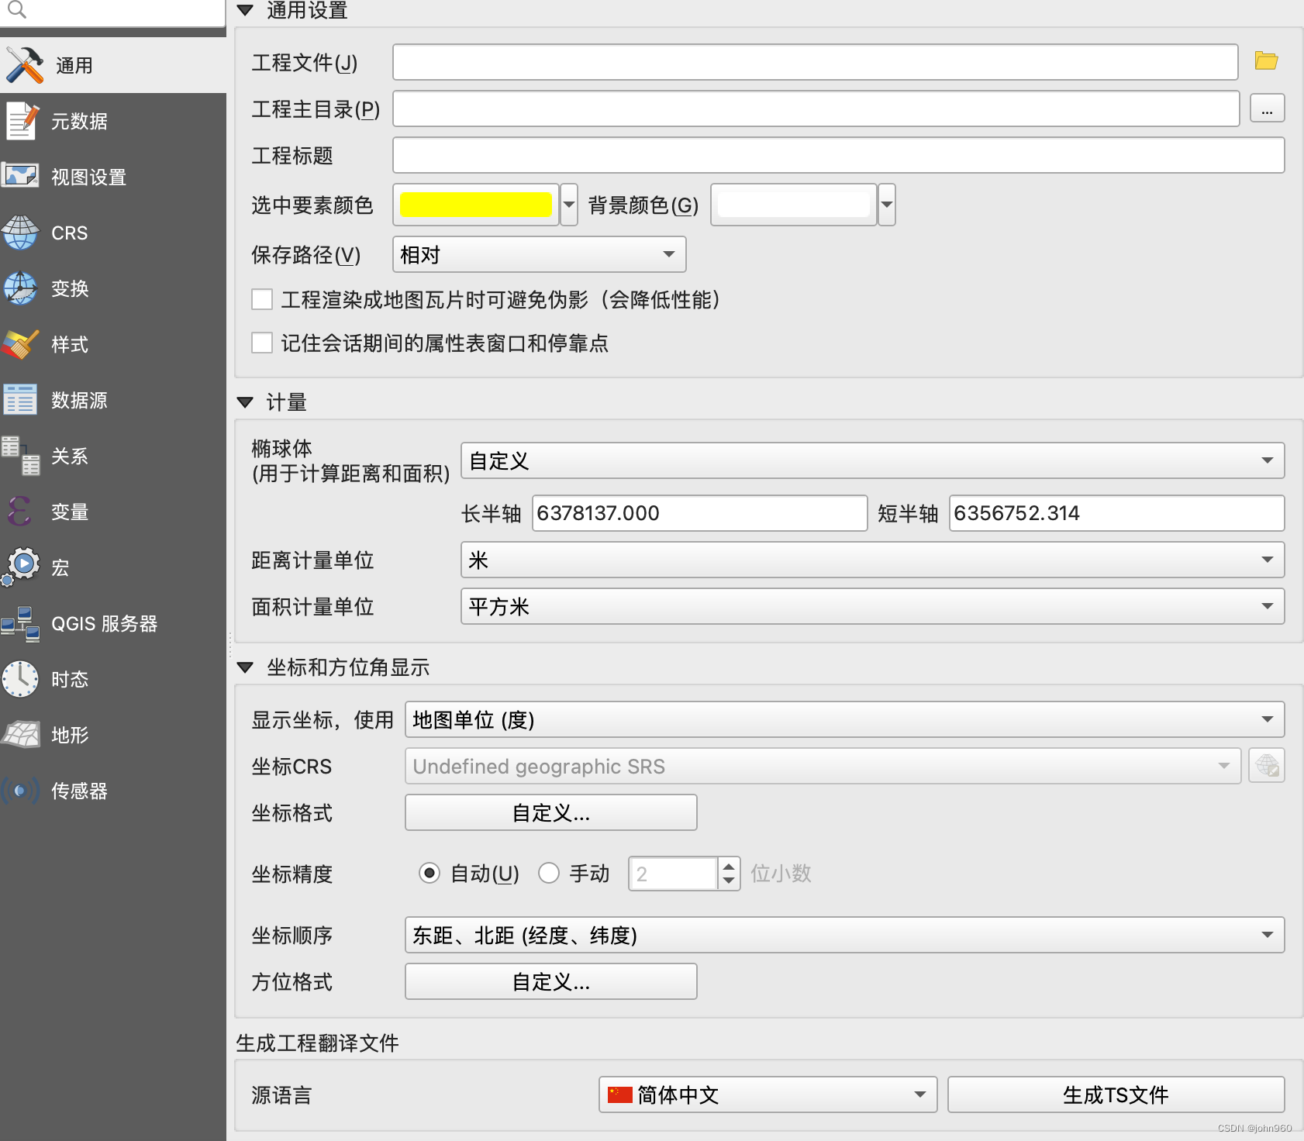Click the yellow selection color swatch
This screenshot has height=1141, width=1304.
click(475, 205)
